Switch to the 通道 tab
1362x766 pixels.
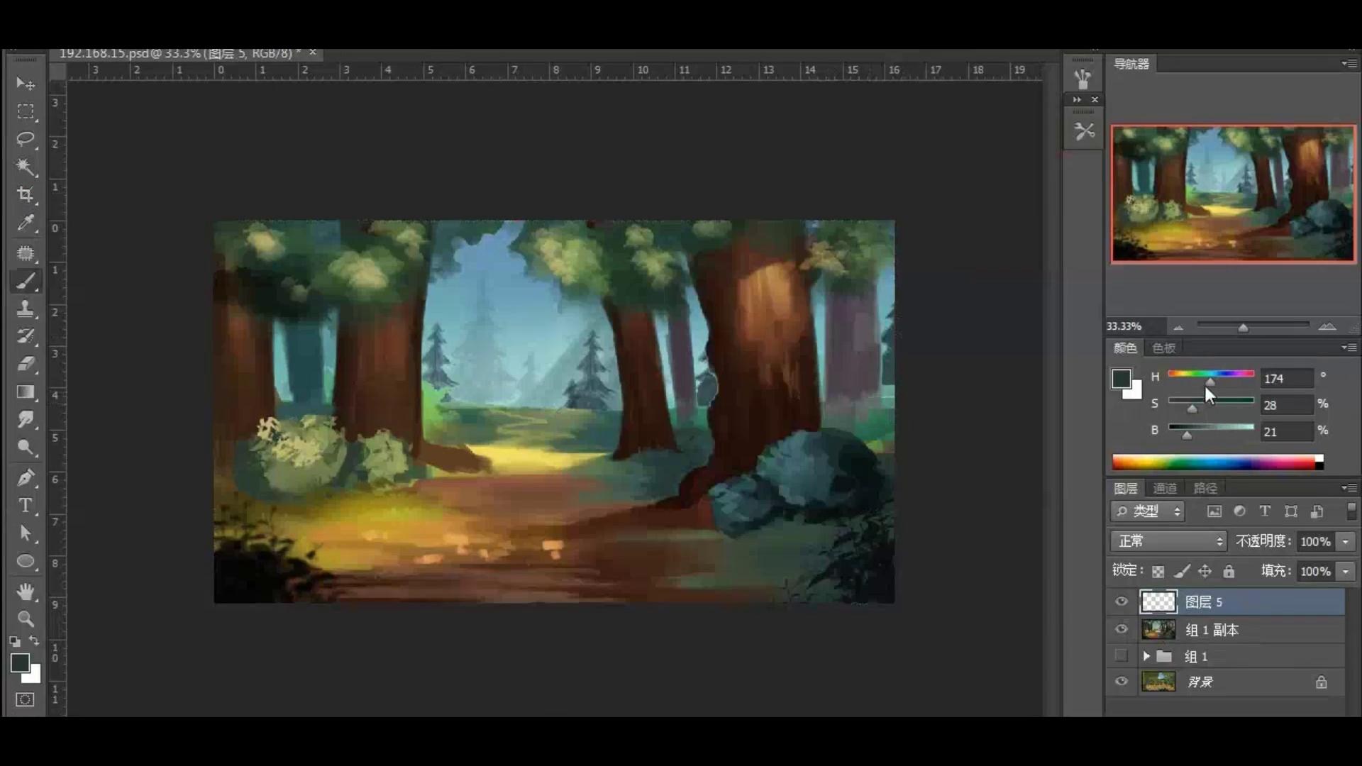(1164, 488)
